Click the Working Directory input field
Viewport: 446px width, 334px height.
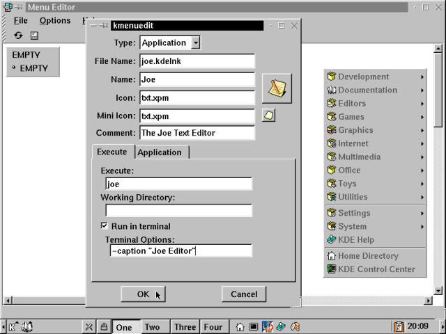[x=178, y=210]
